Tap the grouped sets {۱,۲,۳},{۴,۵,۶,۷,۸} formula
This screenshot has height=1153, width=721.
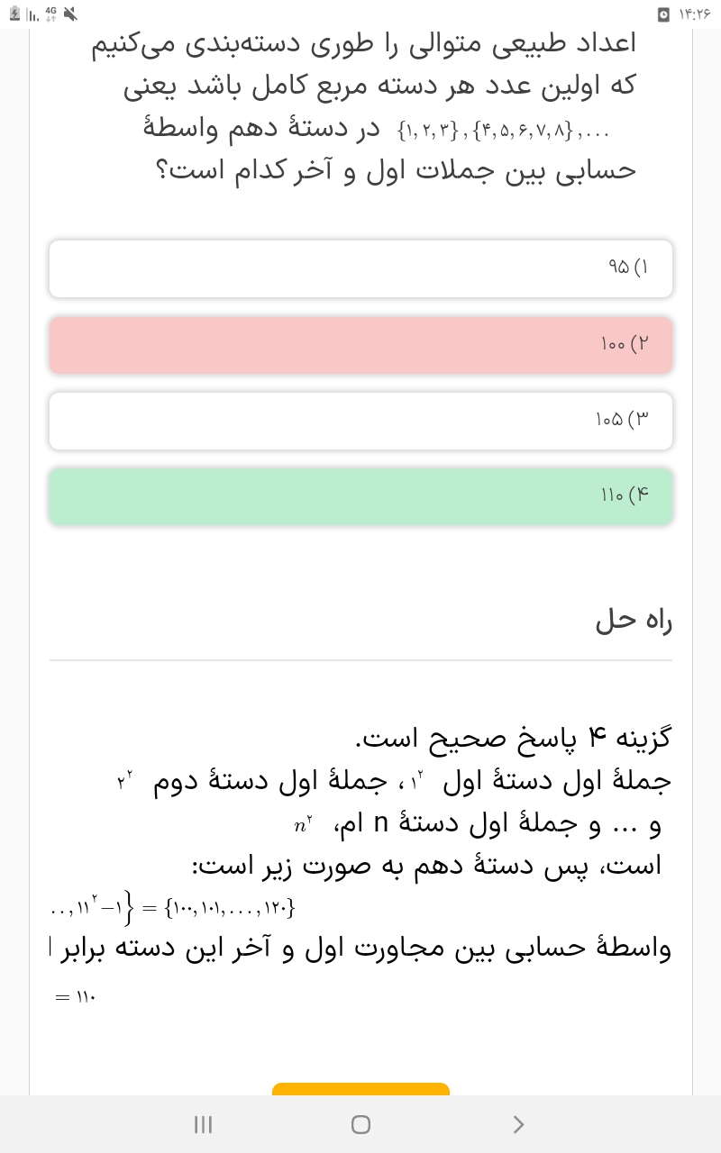coord(503,132)
